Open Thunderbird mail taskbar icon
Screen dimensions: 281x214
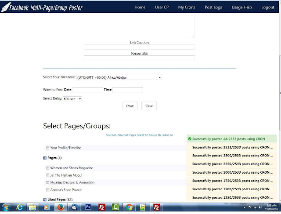[x=74, y=207]
